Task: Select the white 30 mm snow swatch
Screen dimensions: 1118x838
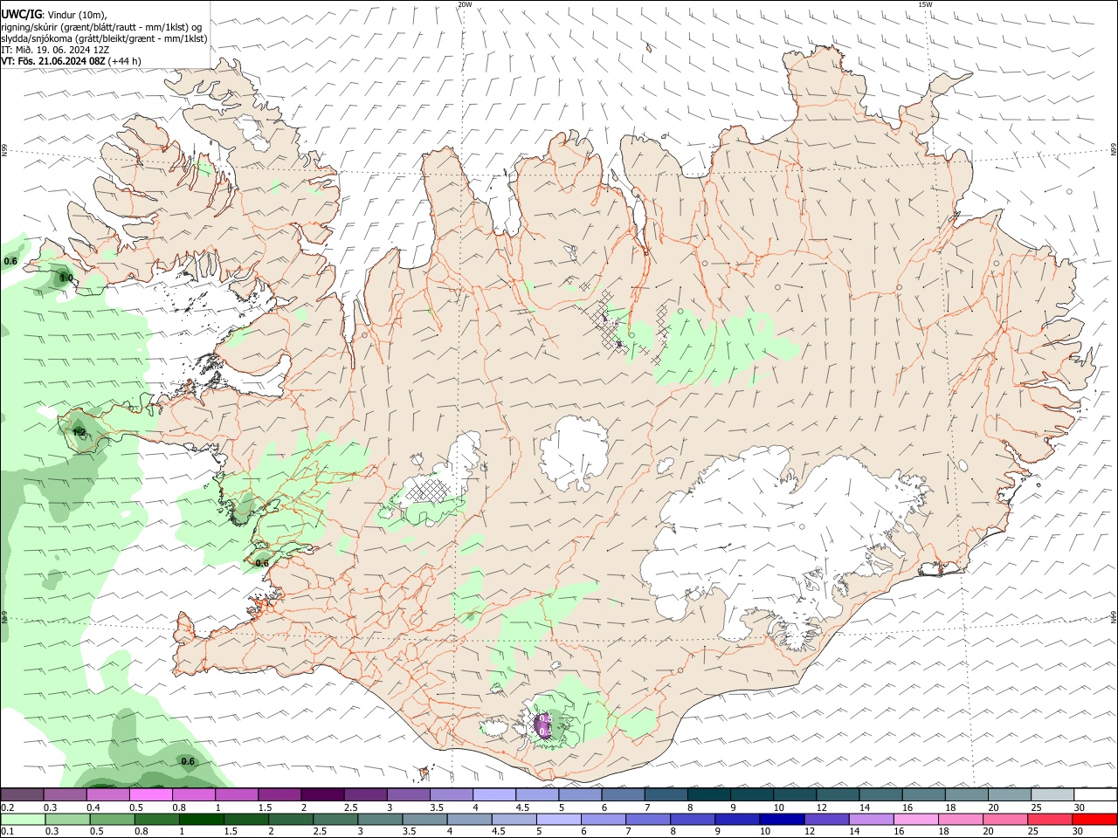Action: coord(1095,794)
